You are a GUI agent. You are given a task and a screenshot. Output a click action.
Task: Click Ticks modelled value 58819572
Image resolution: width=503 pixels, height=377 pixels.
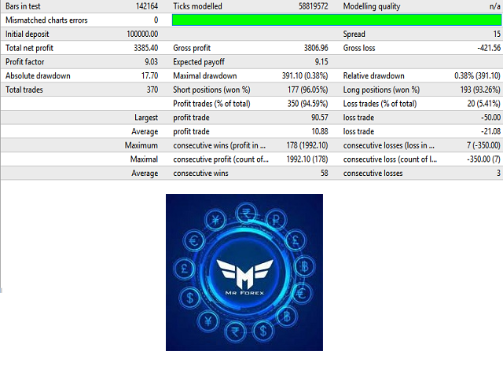(x=313, y=6)
